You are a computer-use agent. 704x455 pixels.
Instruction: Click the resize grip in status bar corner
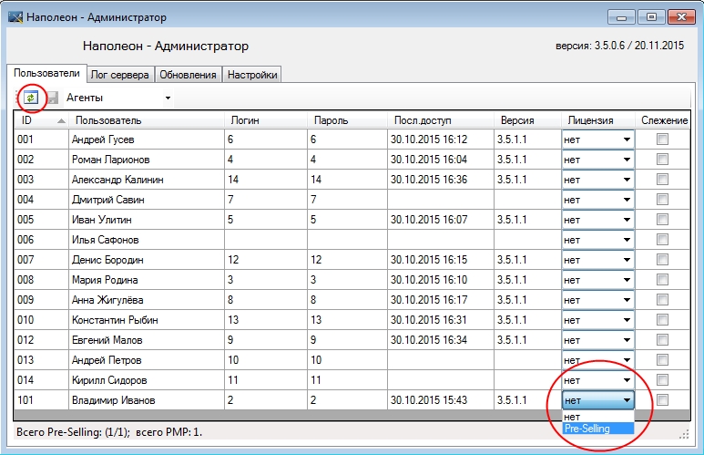684,434
